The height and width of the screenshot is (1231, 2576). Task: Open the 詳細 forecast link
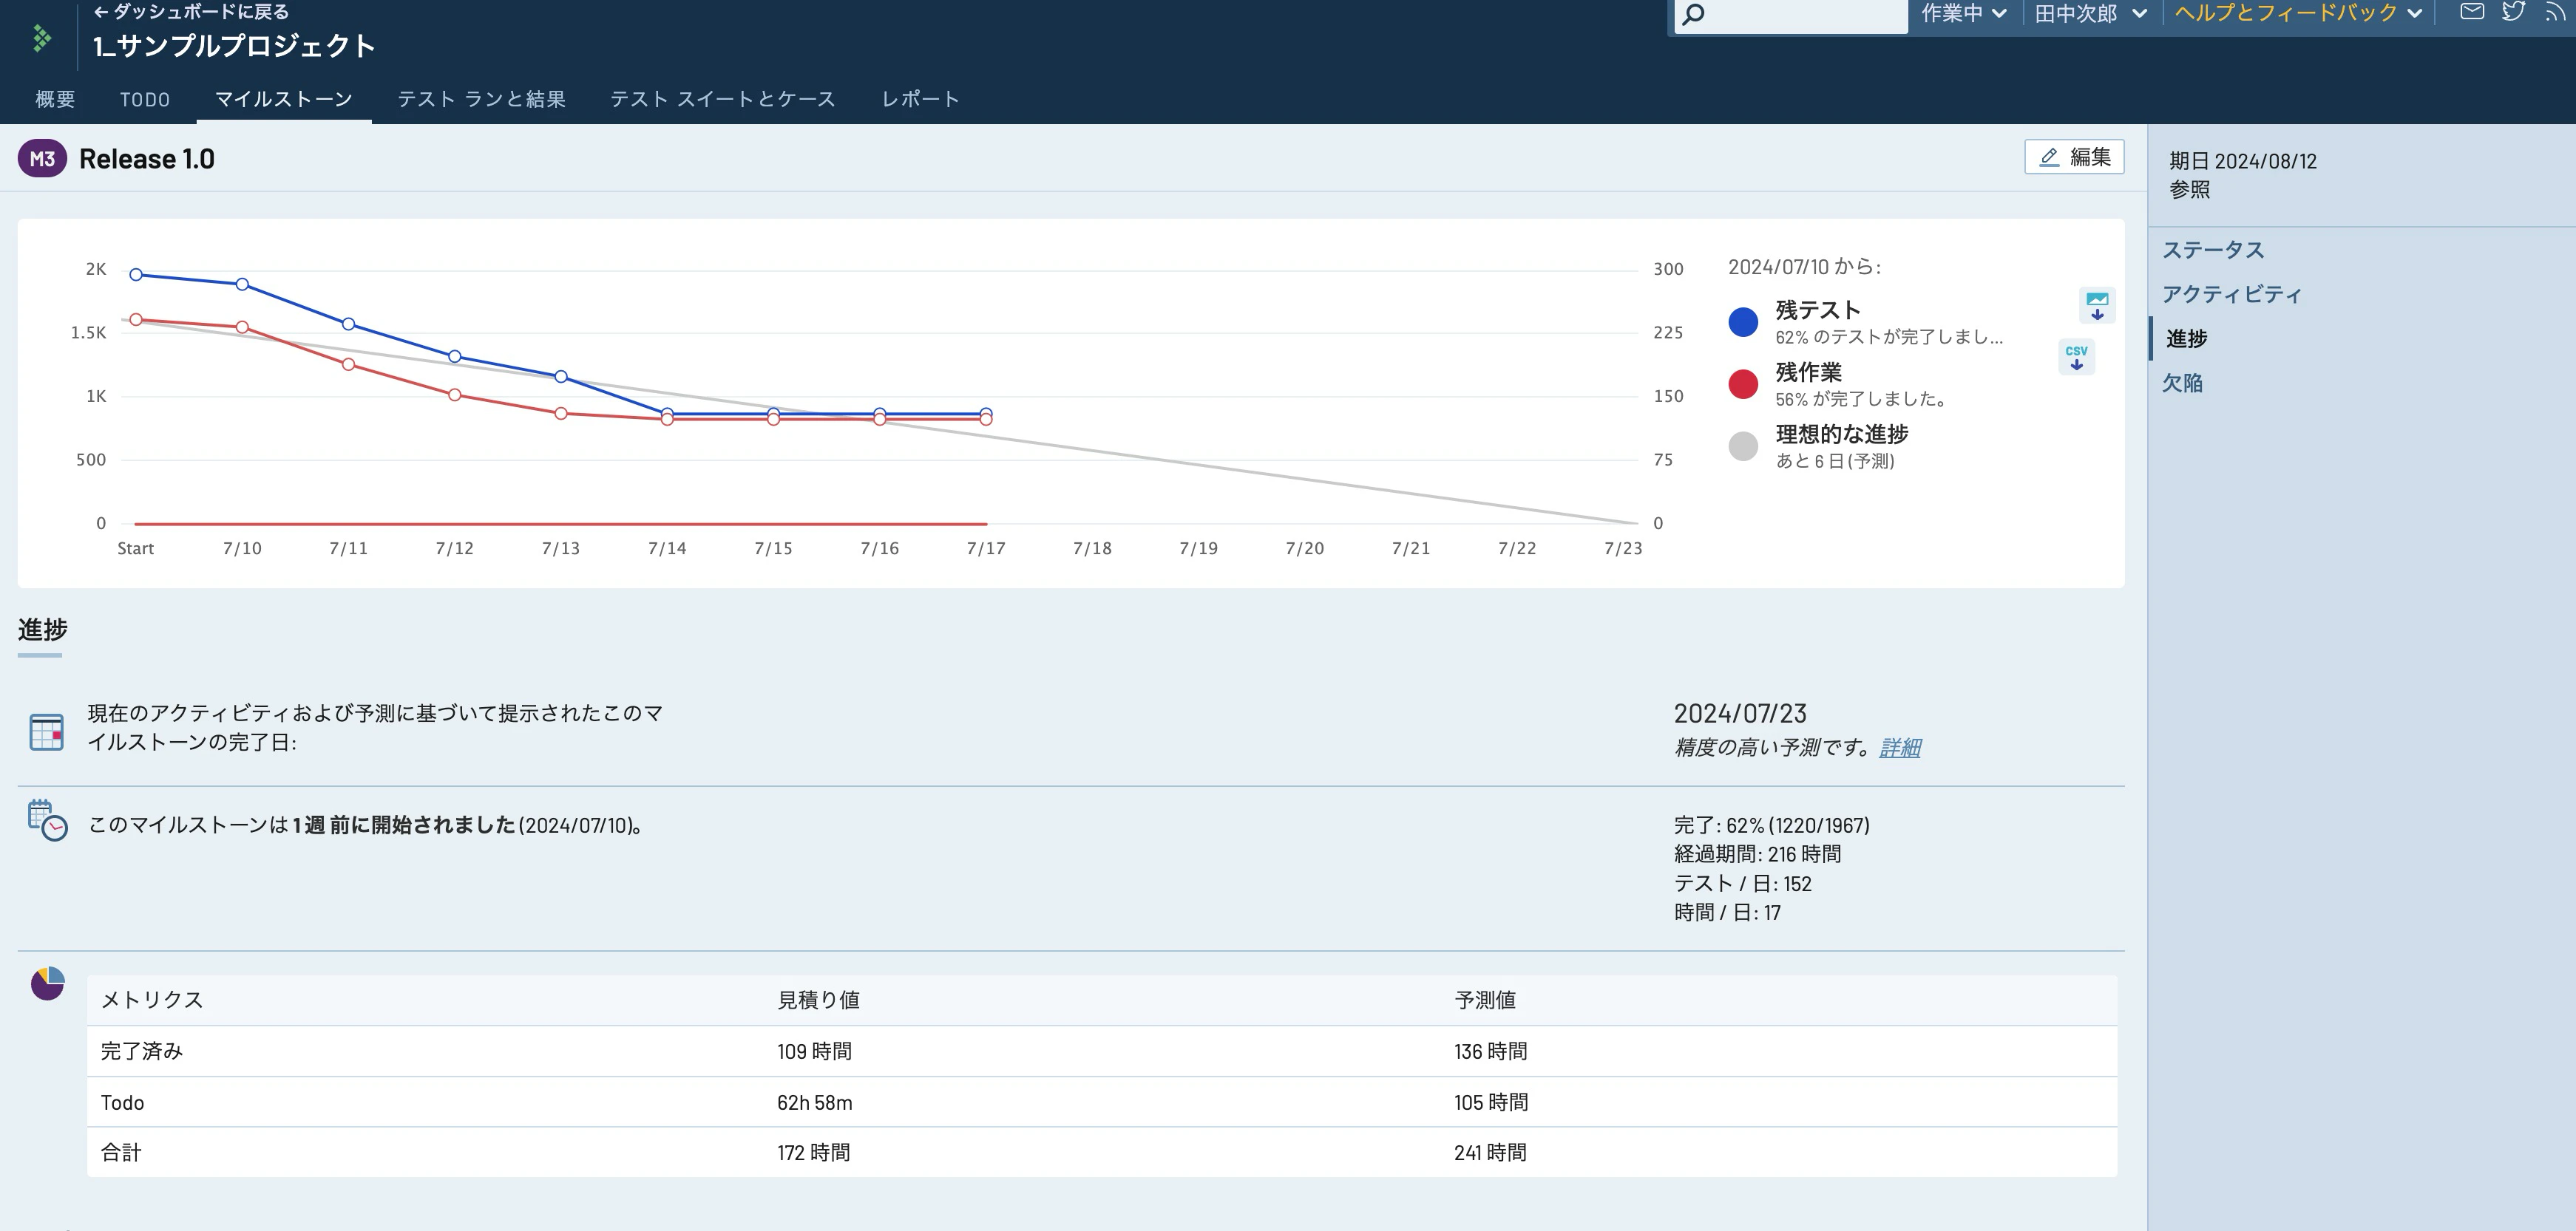1900,748
